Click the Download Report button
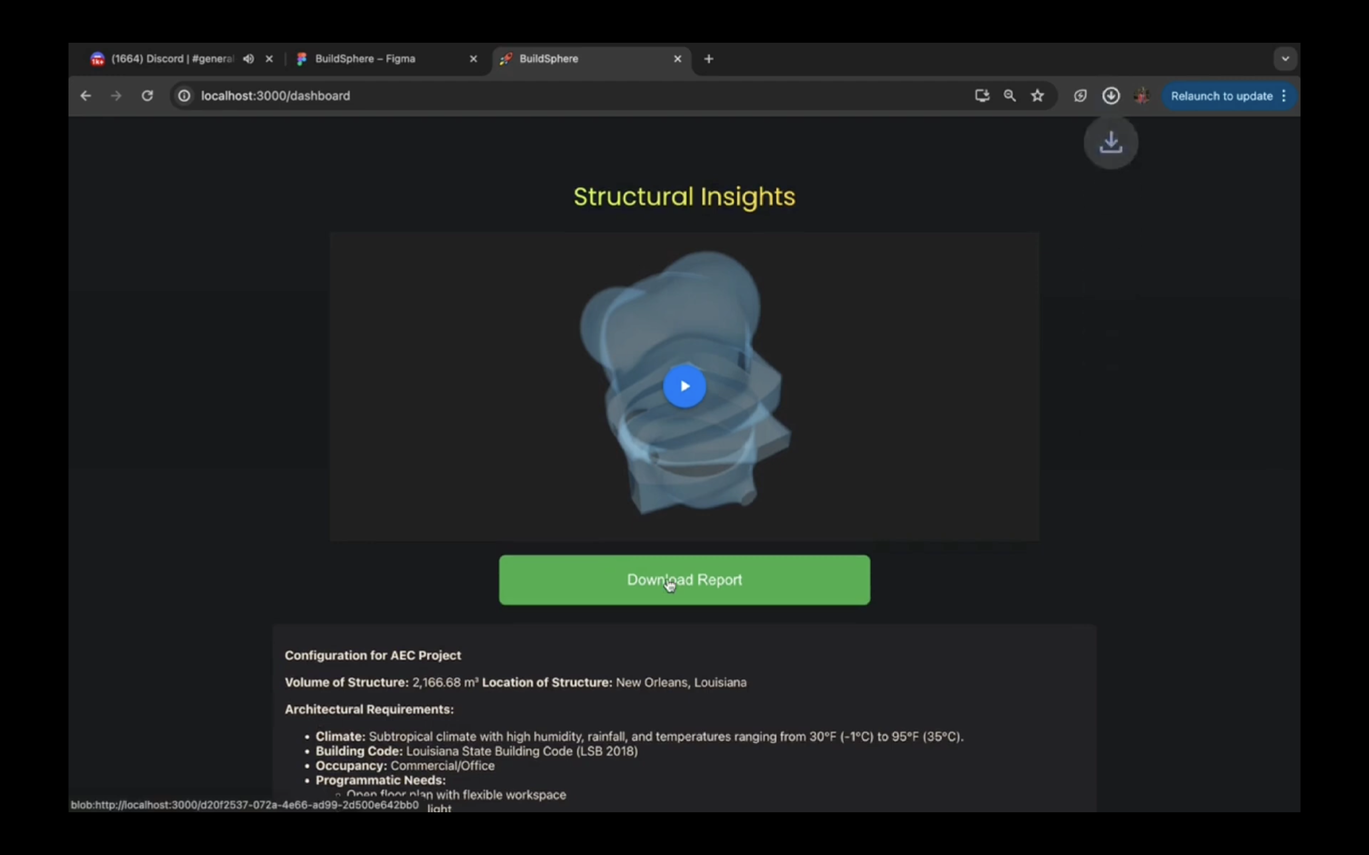Image resolution: width=1369 pixels, height=855 pixels. pyautogui.click(x=684, y=579)
